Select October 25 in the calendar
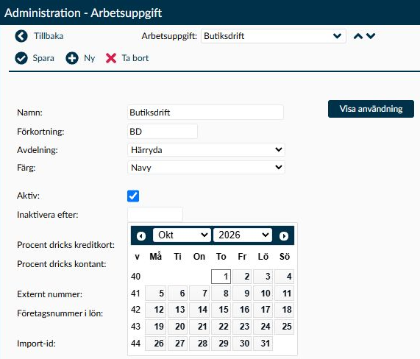Image resolution: width=420 pixels, height=359 pixels. [x=284, y=327]
